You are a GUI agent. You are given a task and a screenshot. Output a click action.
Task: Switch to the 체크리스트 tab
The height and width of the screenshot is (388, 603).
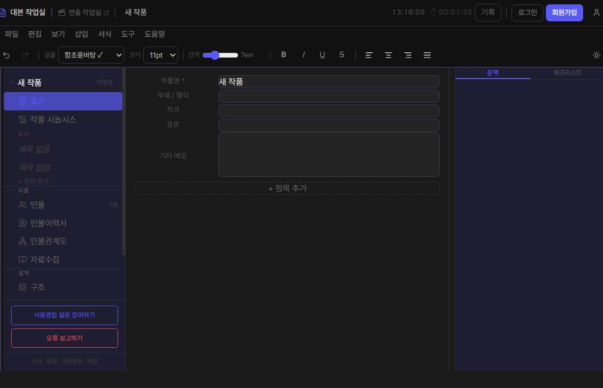click(567, 73)
